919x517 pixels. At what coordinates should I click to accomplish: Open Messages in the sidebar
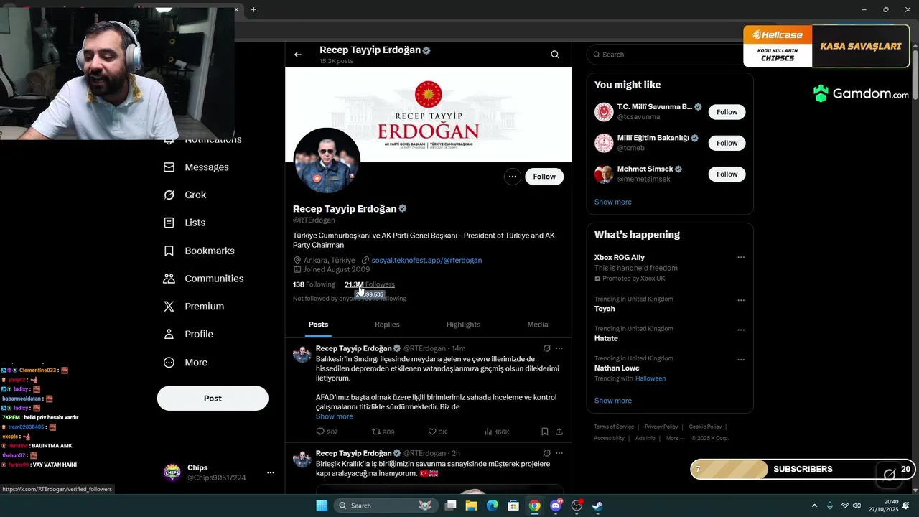(197, 167)
